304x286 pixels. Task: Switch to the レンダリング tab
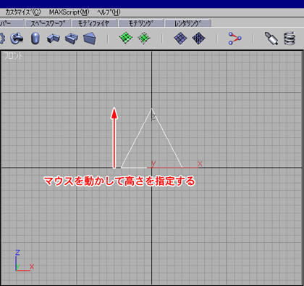click(188, 23)
